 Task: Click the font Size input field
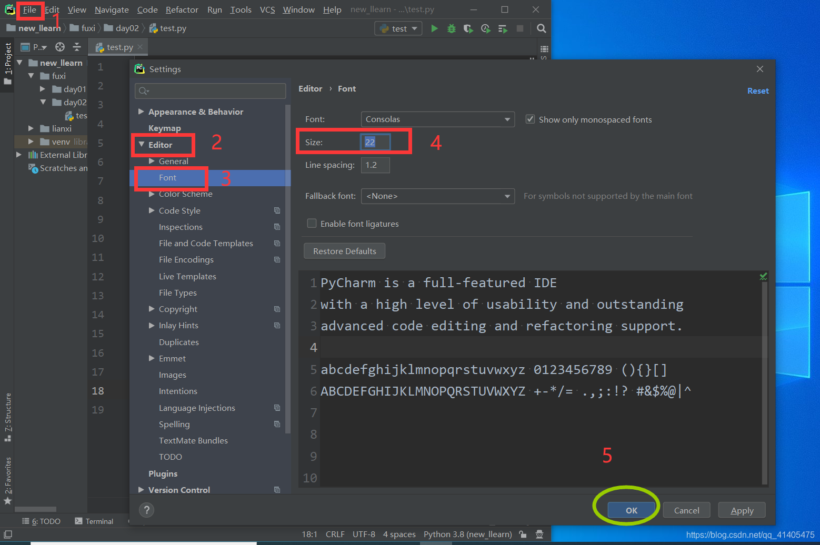(375, 142)
